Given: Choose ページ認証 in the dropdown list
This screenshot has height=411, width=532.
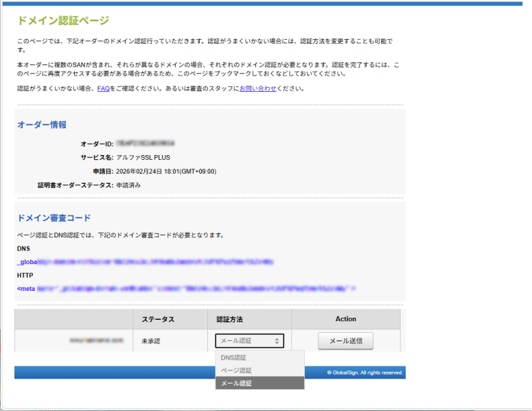Looking at the screenshot, I should coord(235,371).
